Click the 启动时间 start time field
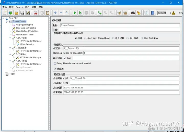 coord(121,87)
